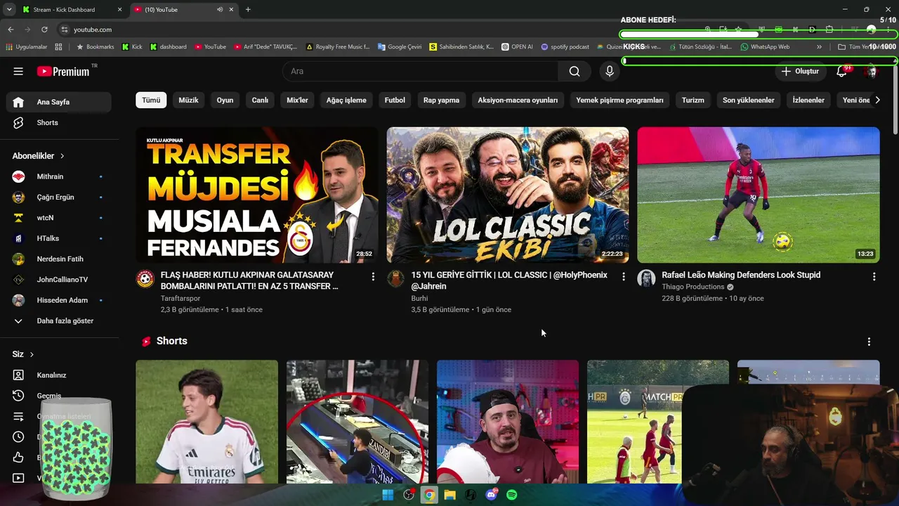Image resolution: width=899 pixels, height=506 pixels.
Task: Open the JohnCallianoTV subscription channel
Action: pyautogui.click(x=60, y=280)
